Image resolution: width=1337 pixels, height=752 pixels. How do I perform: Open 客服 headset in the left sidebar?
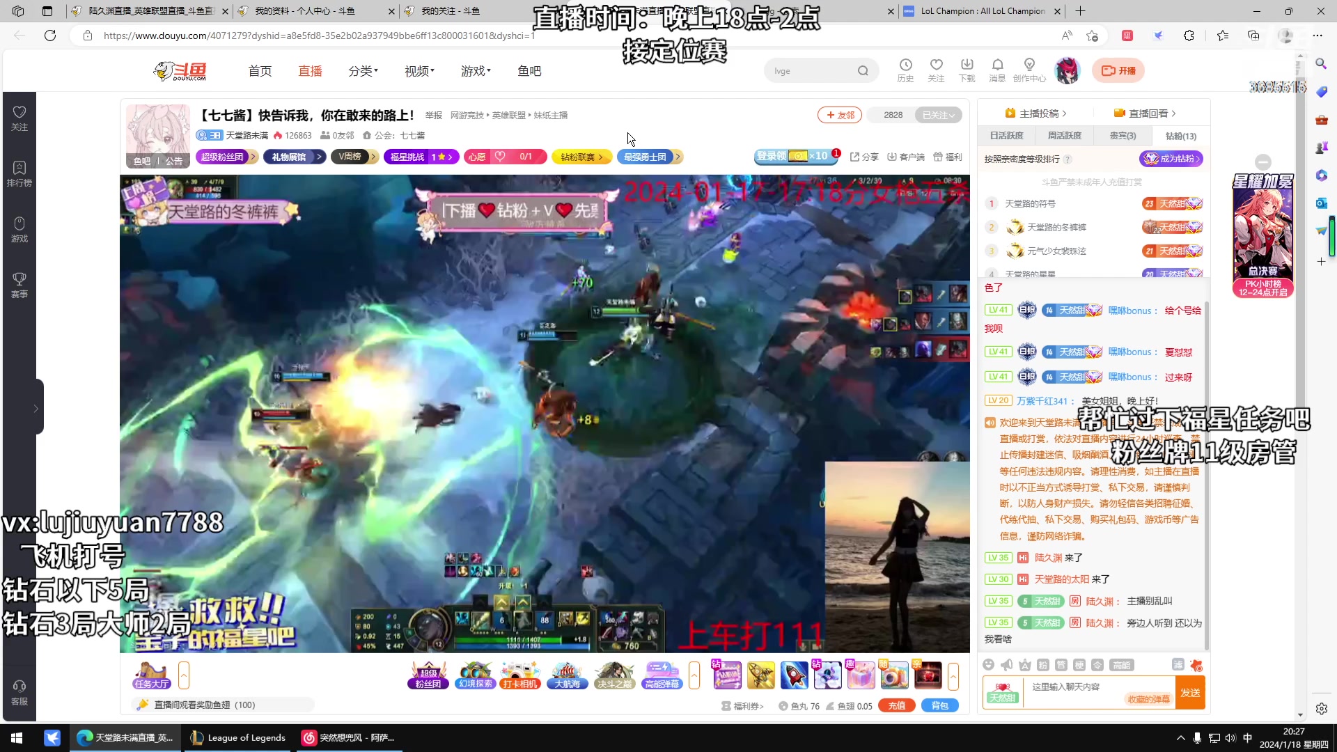[x=19, y=693]
